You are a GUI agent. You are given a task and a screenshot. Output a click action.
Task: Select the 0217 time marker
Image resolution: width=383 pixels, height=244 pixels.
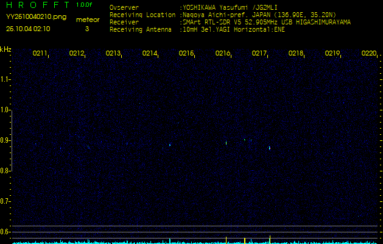(x=259, y=54)
